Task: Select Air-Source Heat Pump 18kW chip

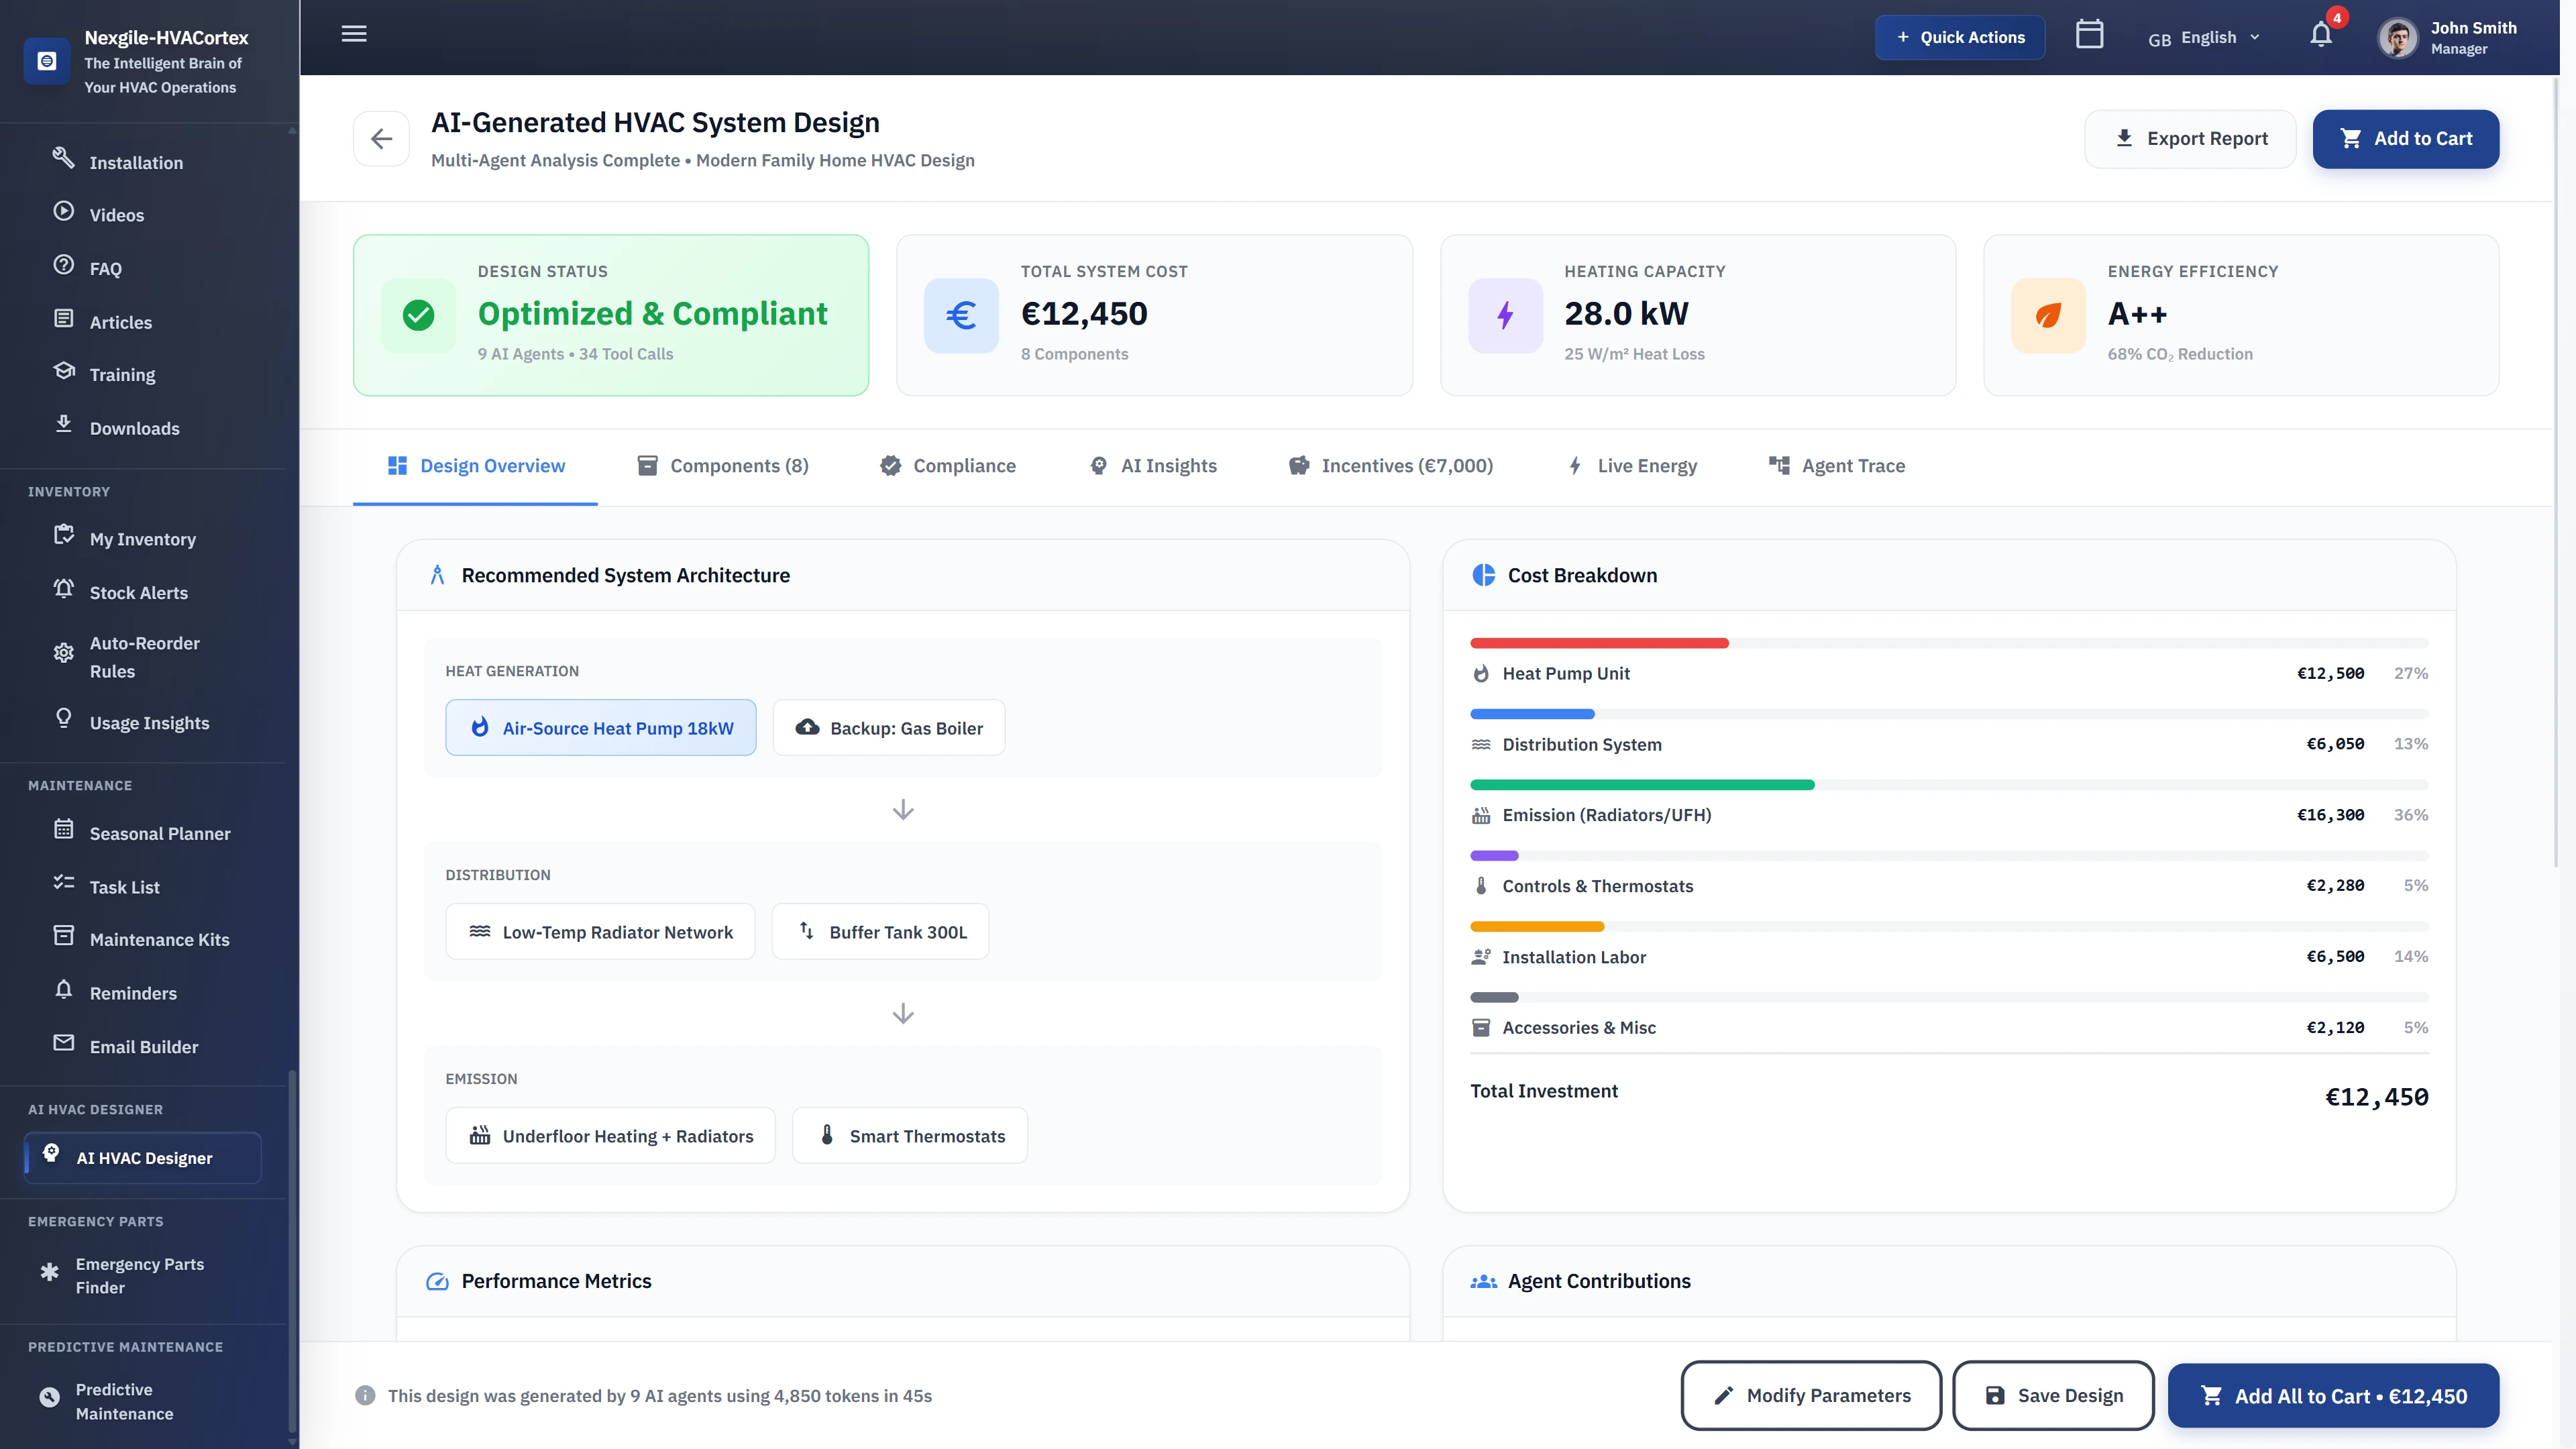Action: coord(600,728)
